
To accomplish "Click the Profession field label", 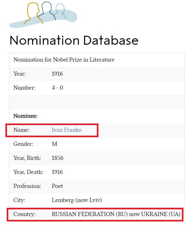I will [27, 186].
